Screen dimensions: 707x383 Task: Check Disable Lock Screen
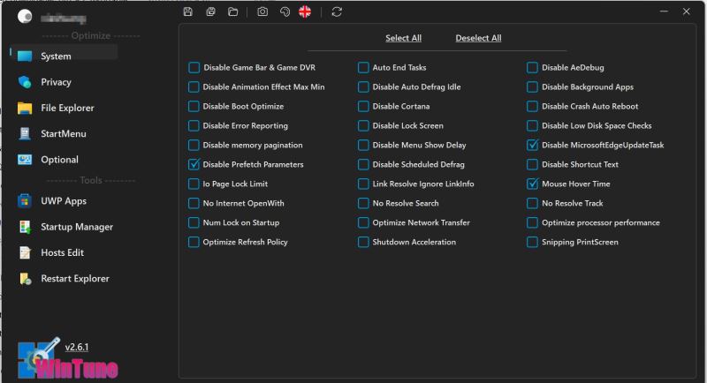pos(363,125)
